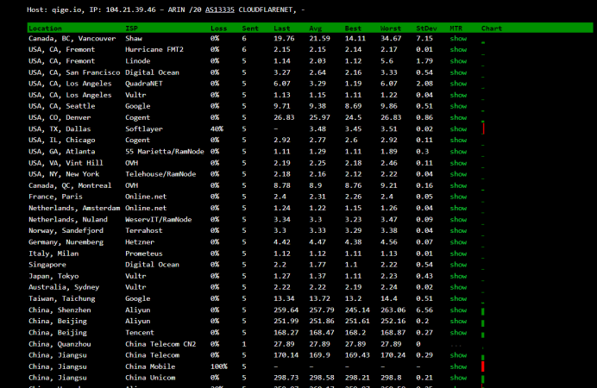Select the 34.67 worst value for Vancouver
Image resolution: width=597 pixels, height=388 pixels.
coord(391,39)
